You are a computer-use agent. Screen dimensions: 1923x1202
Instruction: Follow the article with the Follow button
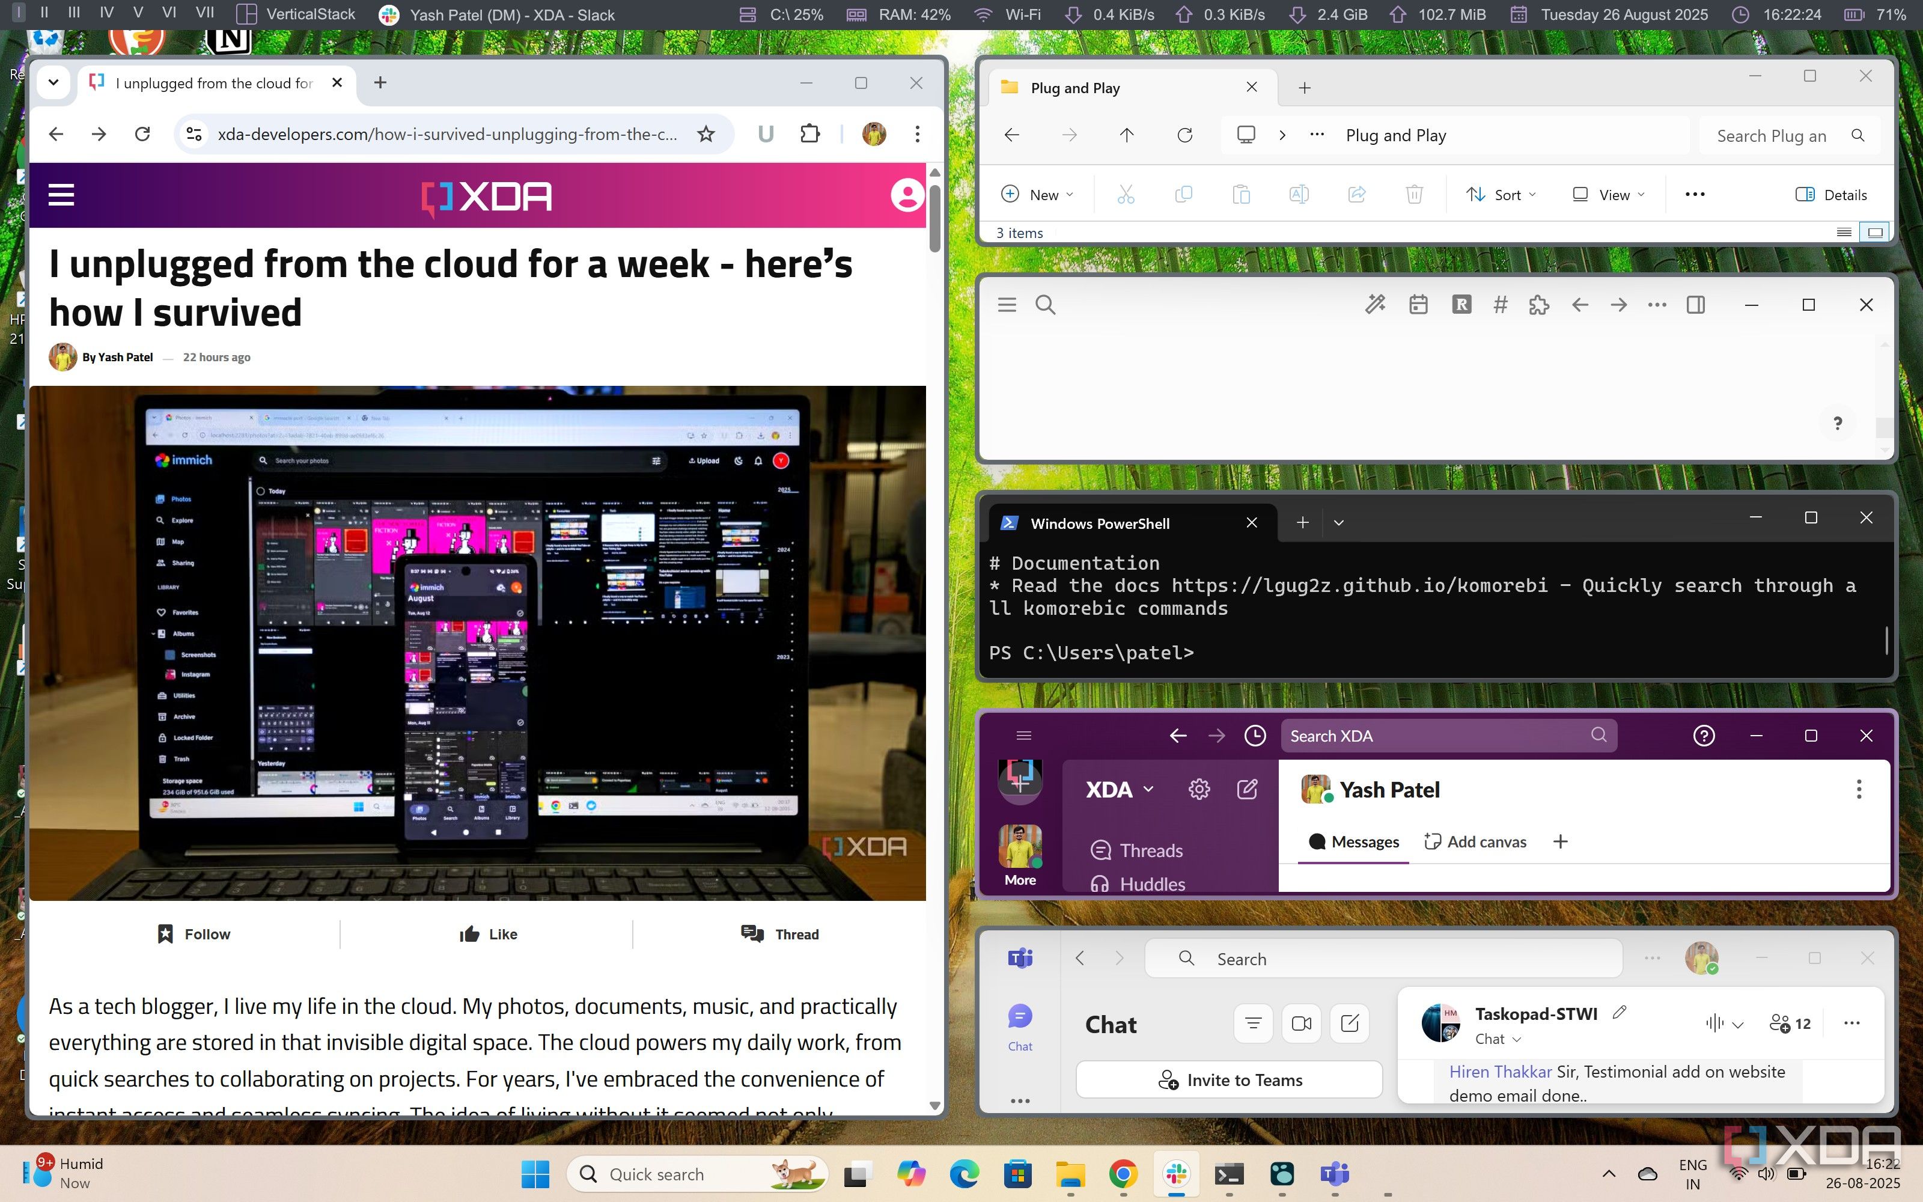click(194, 934)
